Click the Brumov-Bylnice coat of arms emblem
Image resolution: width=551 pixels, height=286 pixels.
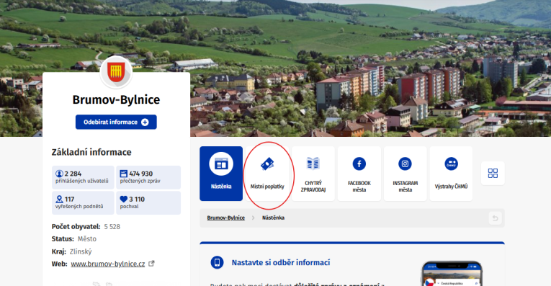116,72
